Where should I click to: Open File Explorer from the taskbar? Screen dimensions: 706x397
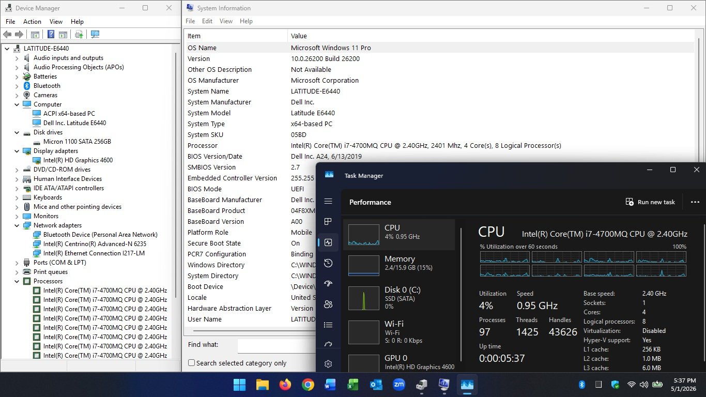(263, 385)
